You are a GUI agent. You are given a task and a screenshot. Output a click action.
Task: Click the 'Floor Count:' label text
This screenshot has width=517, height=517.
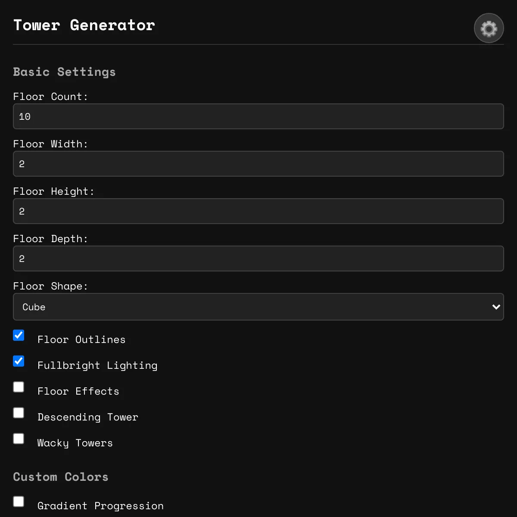(50, 97)
